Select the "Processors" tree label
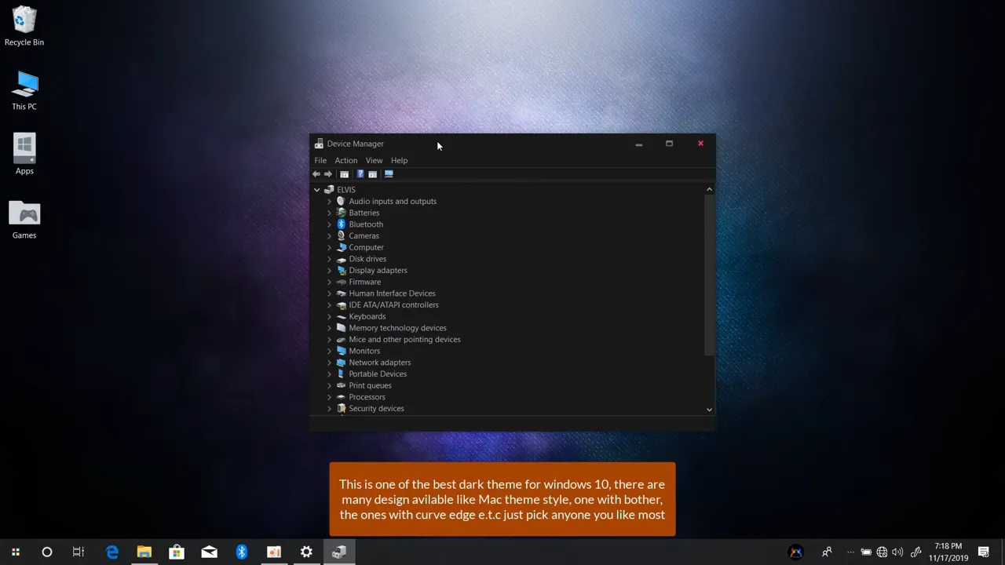Image resolution: width=1005 pixels, height=565 pixels. tap(367, 397)
